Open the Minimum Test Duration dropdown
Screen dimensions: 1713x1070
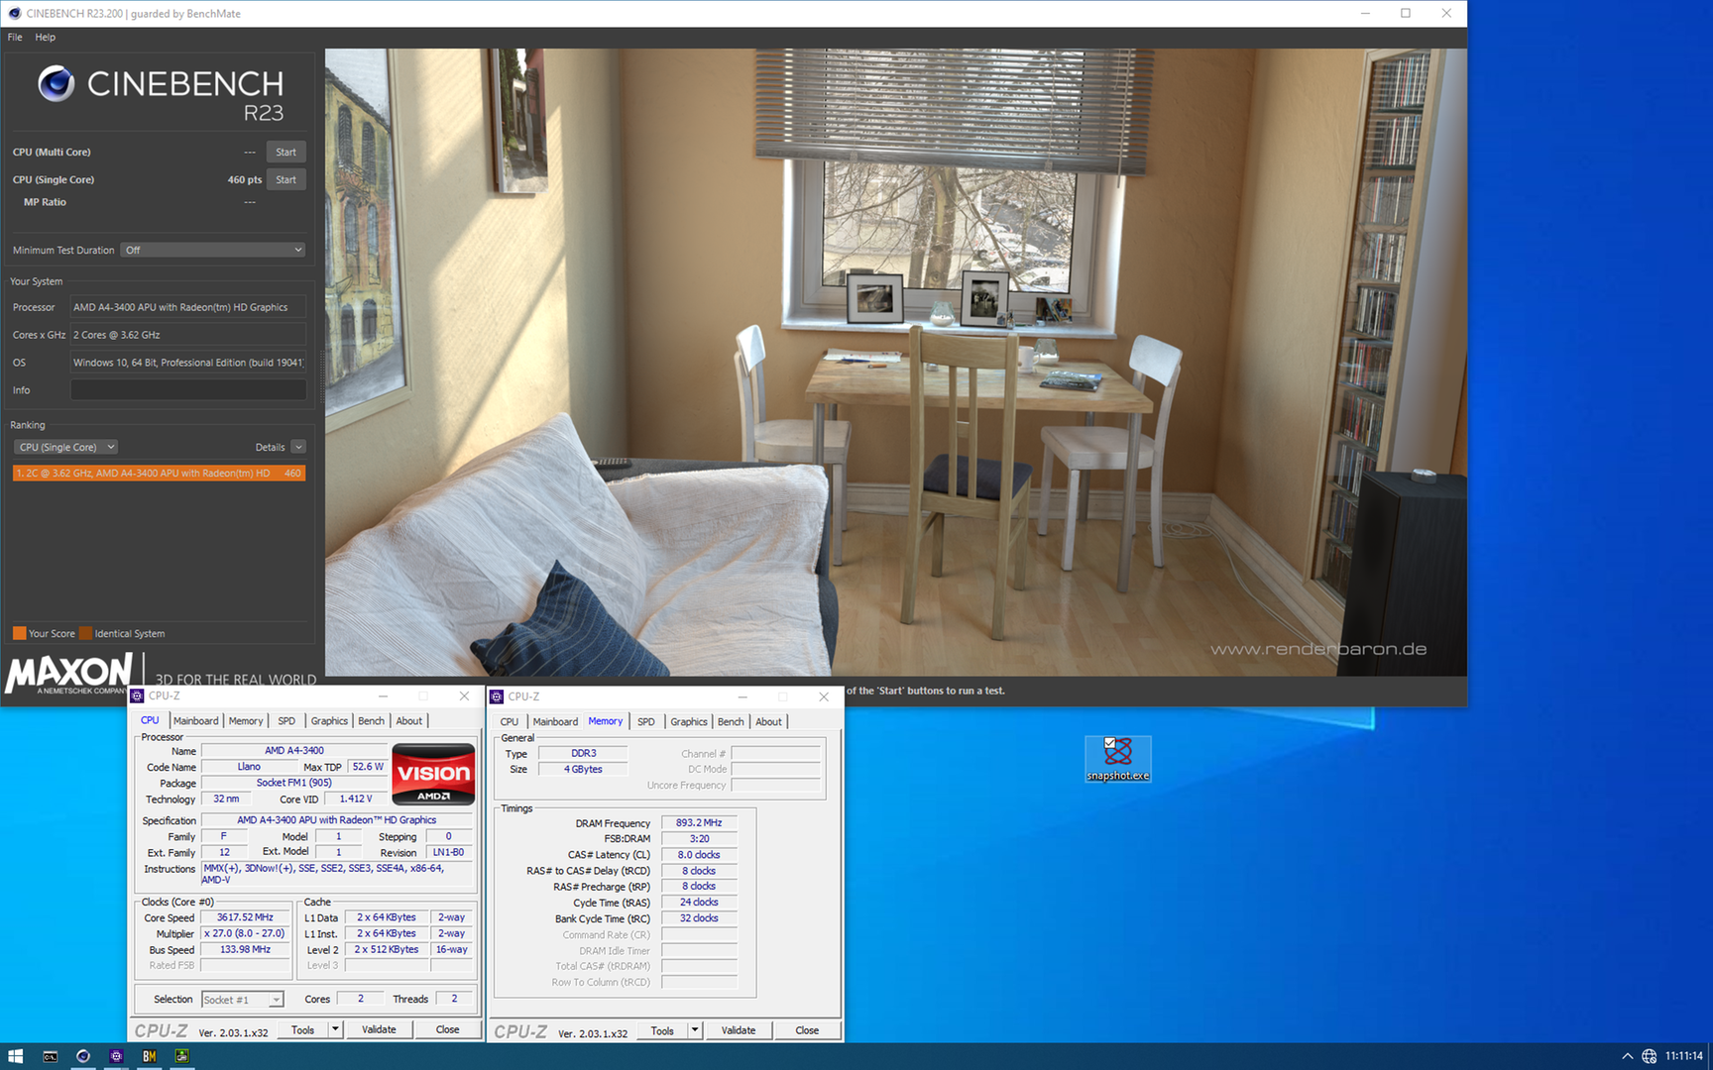(x=213, y=250)
